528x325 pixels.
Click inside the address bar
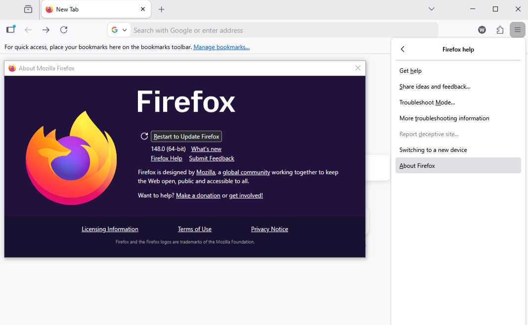click(x=247, y=30)
